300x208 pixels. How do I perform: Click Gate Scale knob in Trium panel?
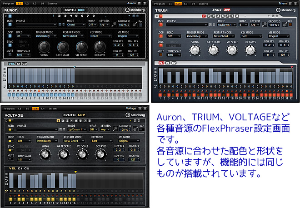point(213,50)
